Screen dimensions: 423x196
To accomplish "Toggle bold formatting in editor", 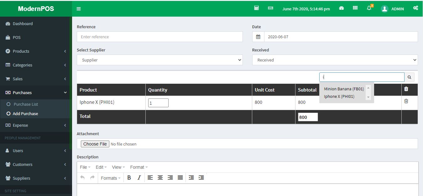I will click(129, 177).
